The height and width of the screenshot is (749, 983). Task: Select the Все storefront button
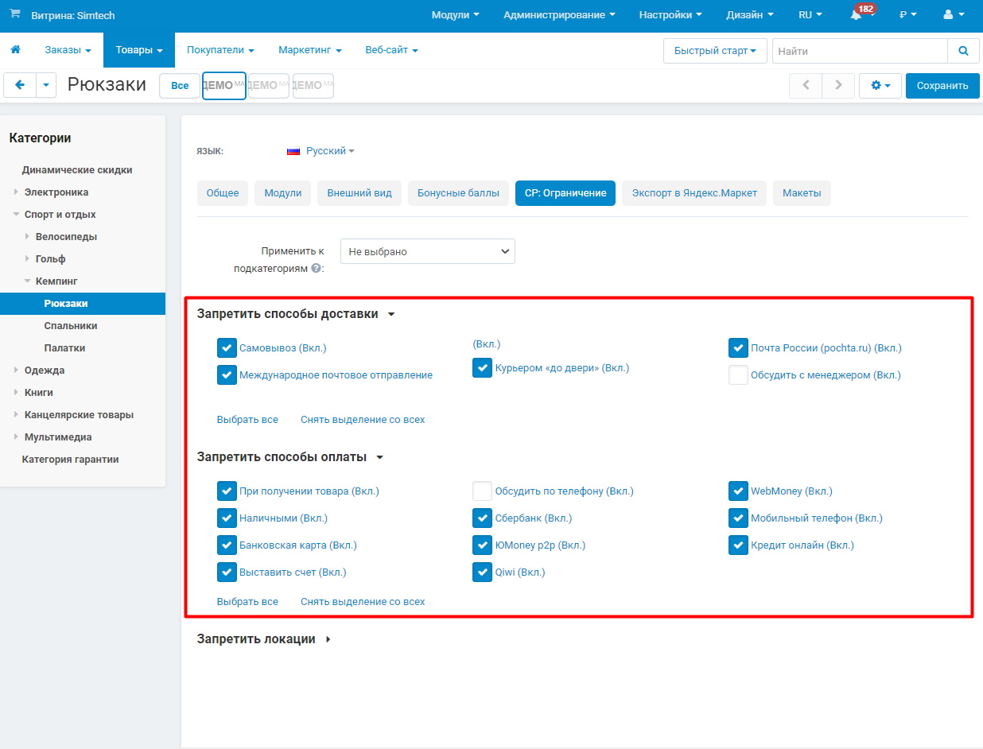coord(180,86)
